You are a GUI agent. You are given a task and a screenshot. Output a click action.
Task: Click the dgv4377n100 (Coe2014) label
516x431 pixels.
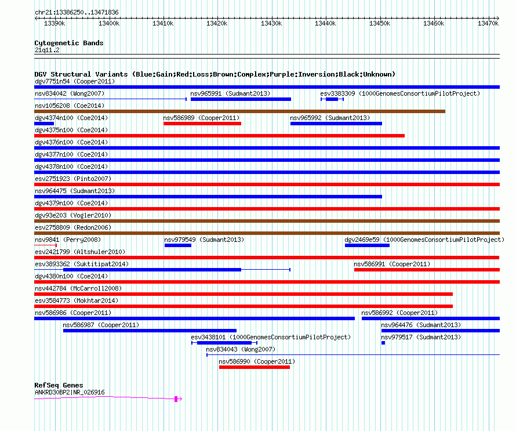click(71, 154)
